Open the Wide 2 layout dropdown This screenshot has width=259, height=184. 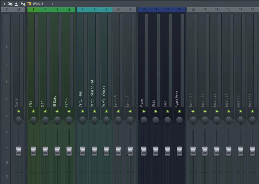coord(38,4)
